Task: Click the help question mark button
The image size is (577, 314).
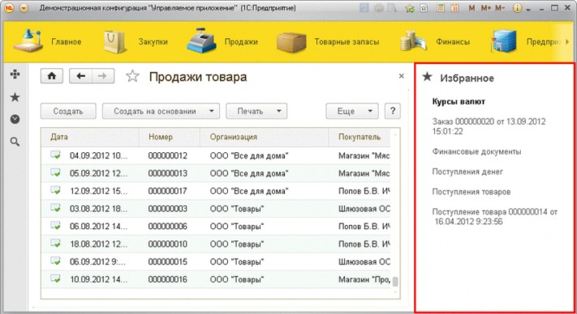Action: point(393,111)
